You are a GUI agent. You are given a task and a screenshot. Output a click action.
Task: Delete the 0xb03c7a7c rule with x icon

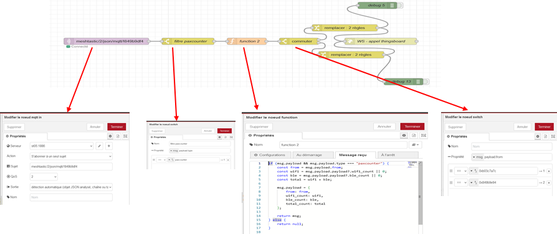[x=549, y=171]
